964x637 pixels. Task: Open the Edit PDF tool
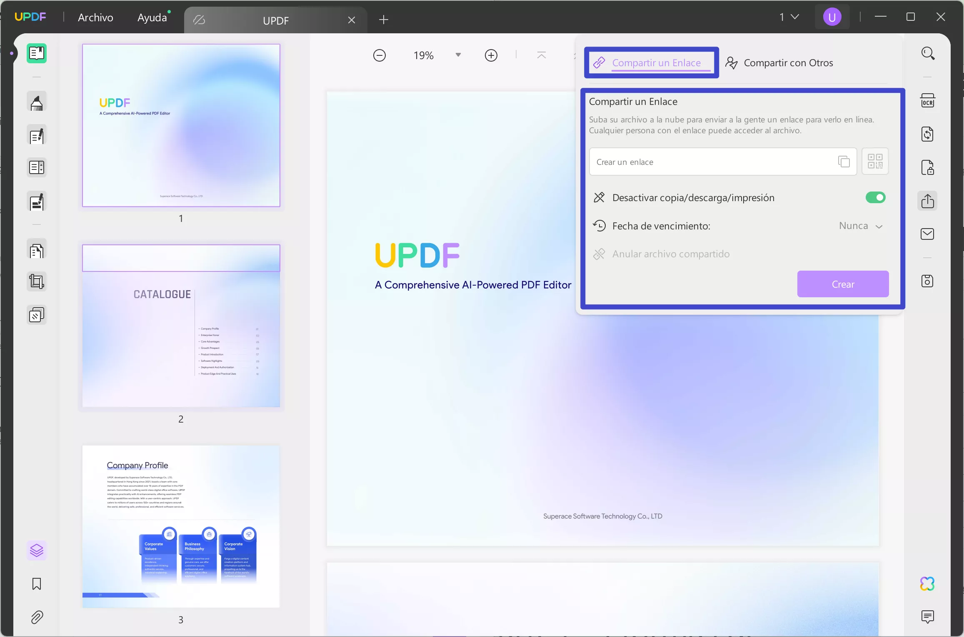coord(37,135)
